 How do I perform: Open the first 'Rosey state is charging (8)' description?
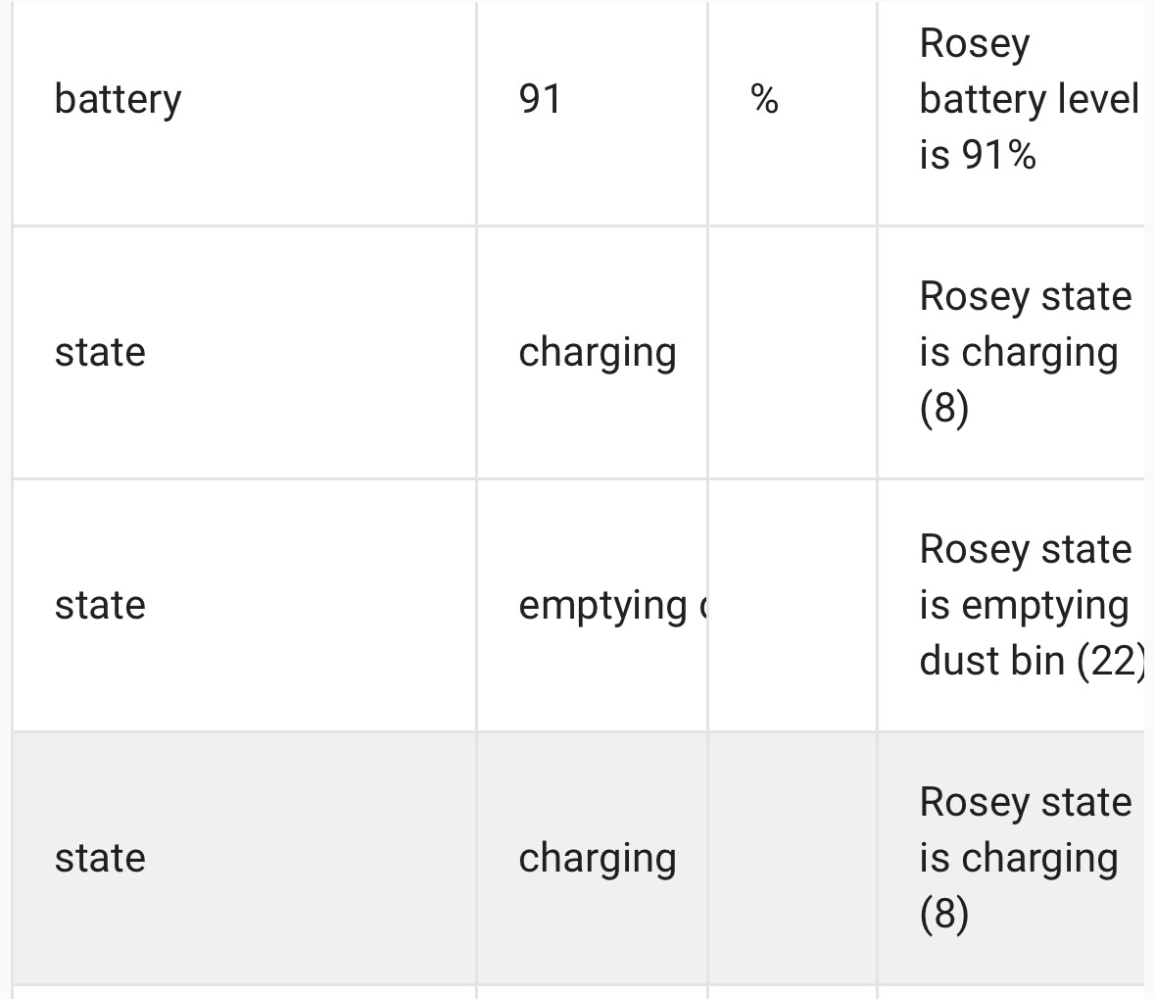1026,352
